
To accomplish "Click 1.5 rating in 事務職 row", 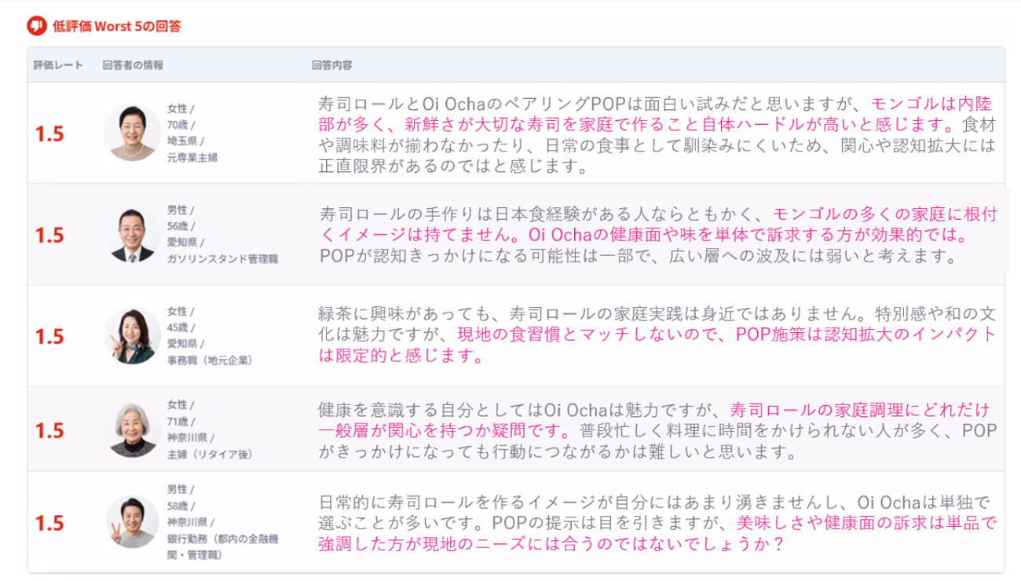I will click(49, 337).
